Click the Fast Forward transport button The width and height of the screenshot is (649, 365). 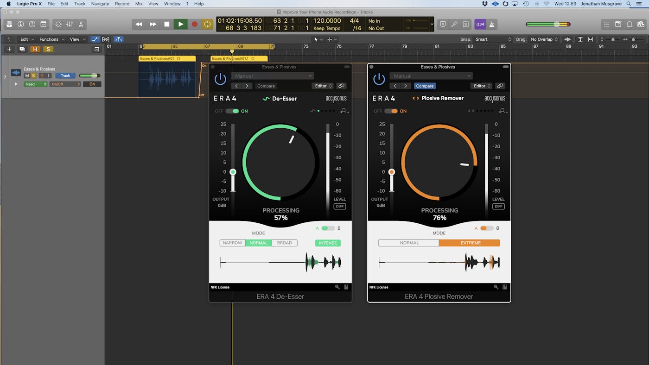(153, 24)
